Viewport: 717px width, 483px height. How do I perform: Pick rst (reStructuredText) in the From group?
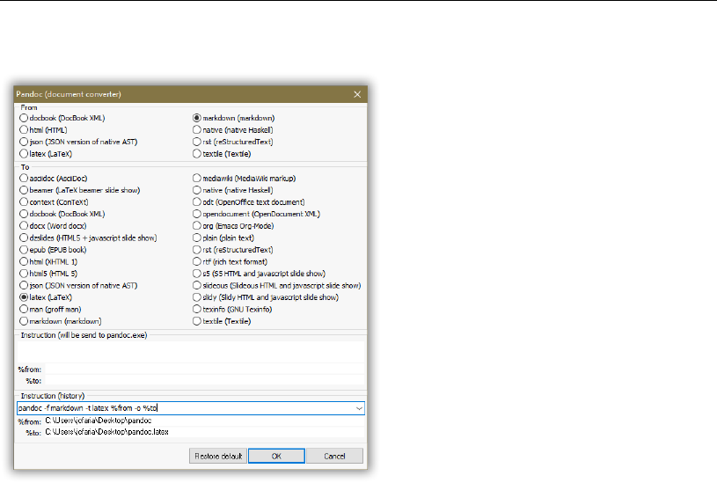(233, 142)
